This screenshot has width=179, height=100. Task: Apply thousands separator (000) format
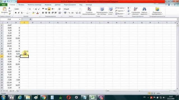point(72,13)
